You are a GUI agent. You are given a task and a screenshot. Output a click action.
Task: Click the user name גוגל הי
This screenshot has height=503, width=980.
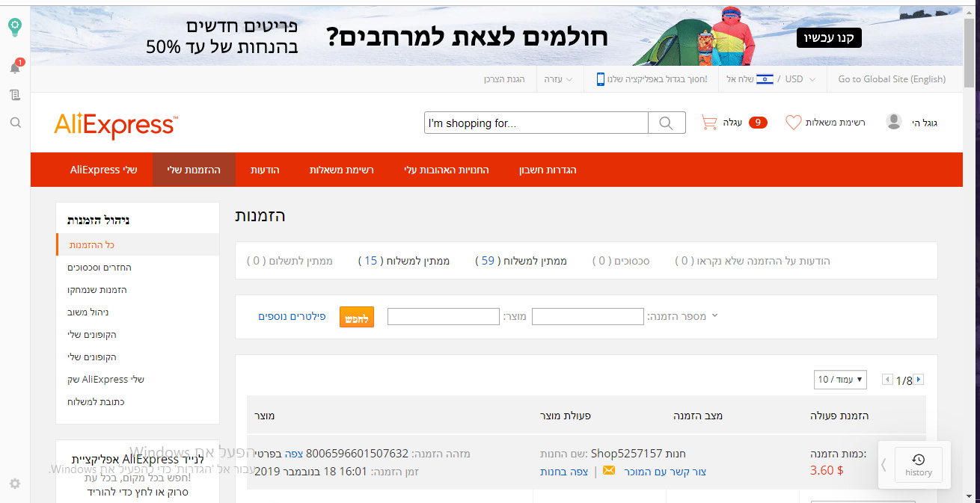(925, 123)
